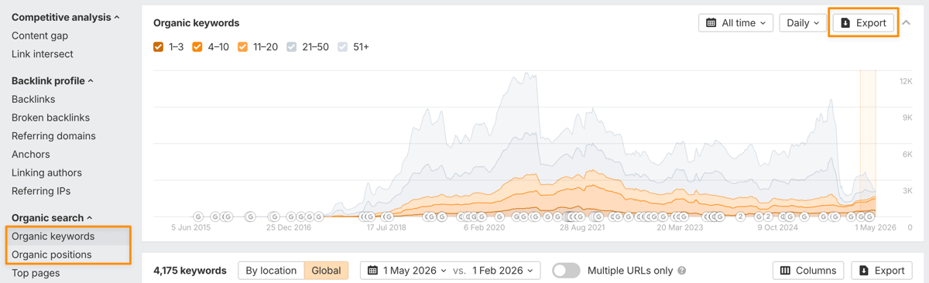This screenshot has height=283, width=929.
Task: Toggle the 4–10 positions checkbox
Action: pyautogui.click(x=197, y=47)
